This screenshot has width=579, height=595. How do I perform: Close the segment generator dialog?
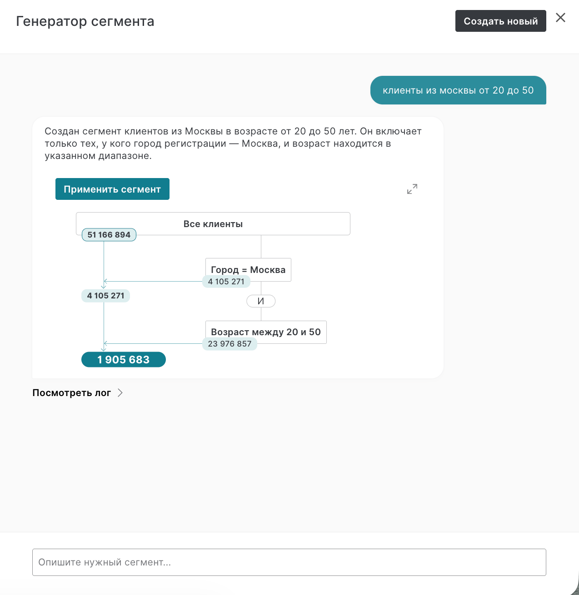(560, 18)
